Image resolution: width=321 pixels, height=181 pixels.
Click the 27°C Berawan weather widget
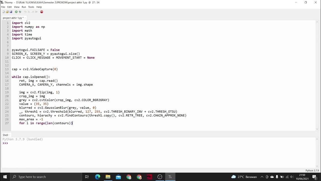tap(244, 177)
